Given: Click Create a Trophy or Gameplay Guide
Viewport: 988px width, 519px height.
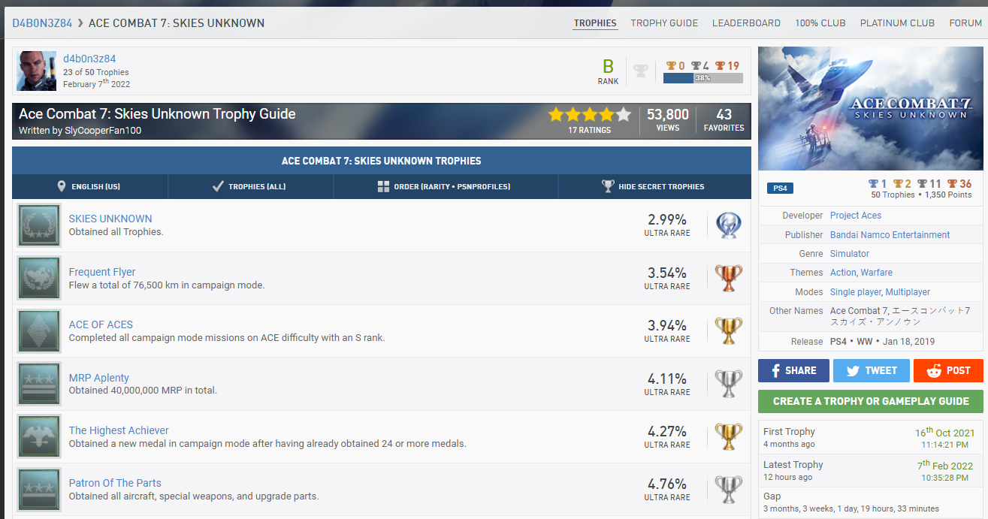Looking at the screenshot, I should point(871,401).
